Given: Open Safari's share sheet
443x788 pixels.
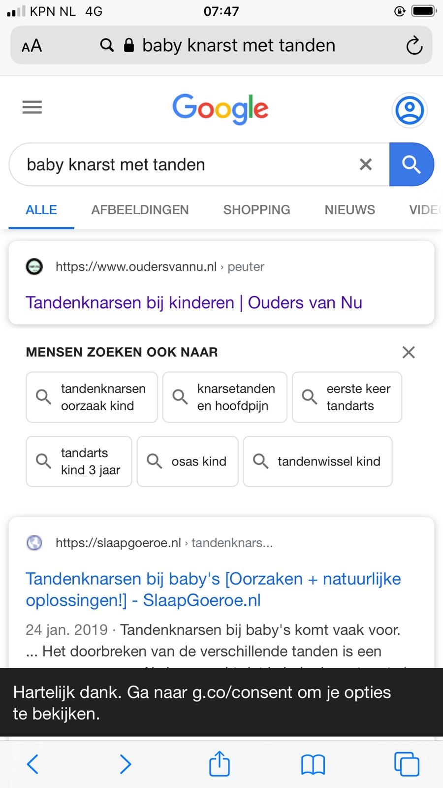Looking at the screenshot, I should [220, 764].
